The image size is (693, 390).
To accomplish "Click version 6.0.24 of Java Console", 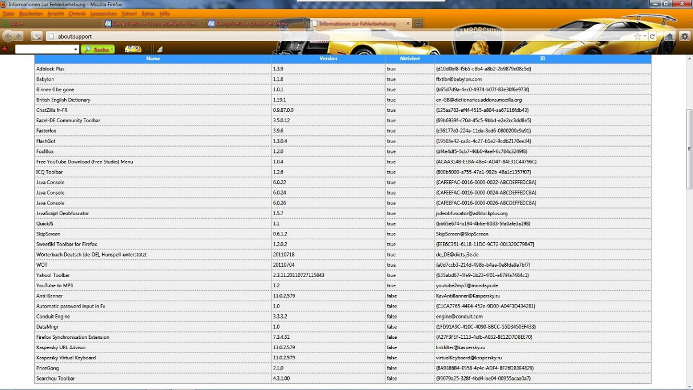I will pyautogui.click(x=280, y=193).
